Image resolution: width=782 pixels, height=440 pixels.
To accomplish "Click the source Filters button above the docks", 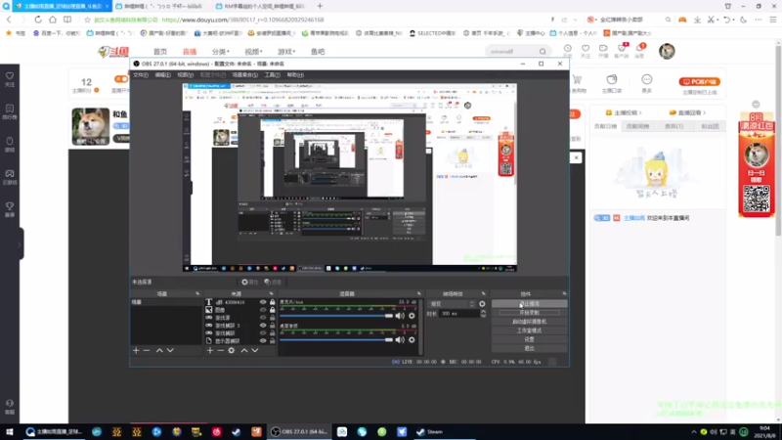I will pos(273,282).
